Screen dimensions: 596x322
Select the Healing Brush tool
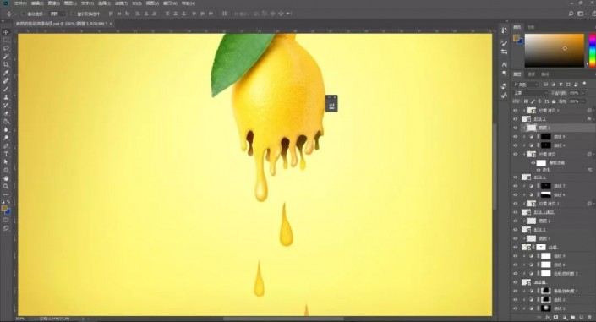click(6, 81)
